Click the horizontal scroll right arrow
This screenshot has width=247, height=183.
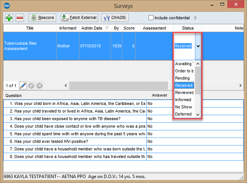click(241, 86)
